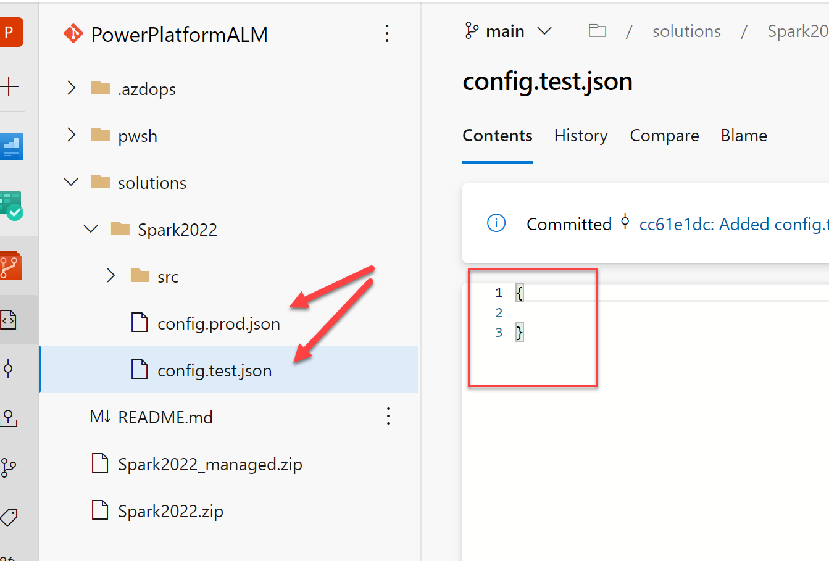Switch to the History tab
This screenshot has height=561, width=829.
point(580,136)
